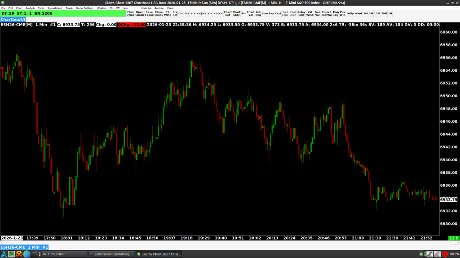Toggle the Cmpct ToolVal compact values window
The image size is (460, 258).
[x=326, y=13]
